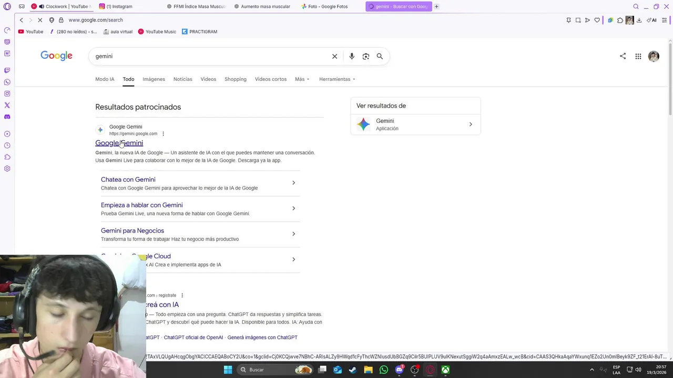
Task: Switch to Modo IA tab
Action: click(105, 79)
